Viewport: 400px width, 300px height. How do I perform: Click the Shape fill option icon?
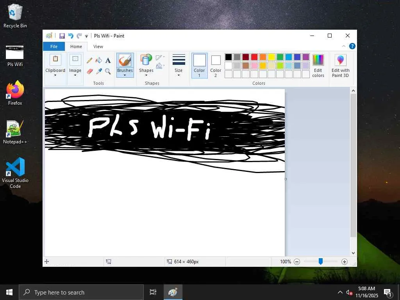(x=159, y=66)
